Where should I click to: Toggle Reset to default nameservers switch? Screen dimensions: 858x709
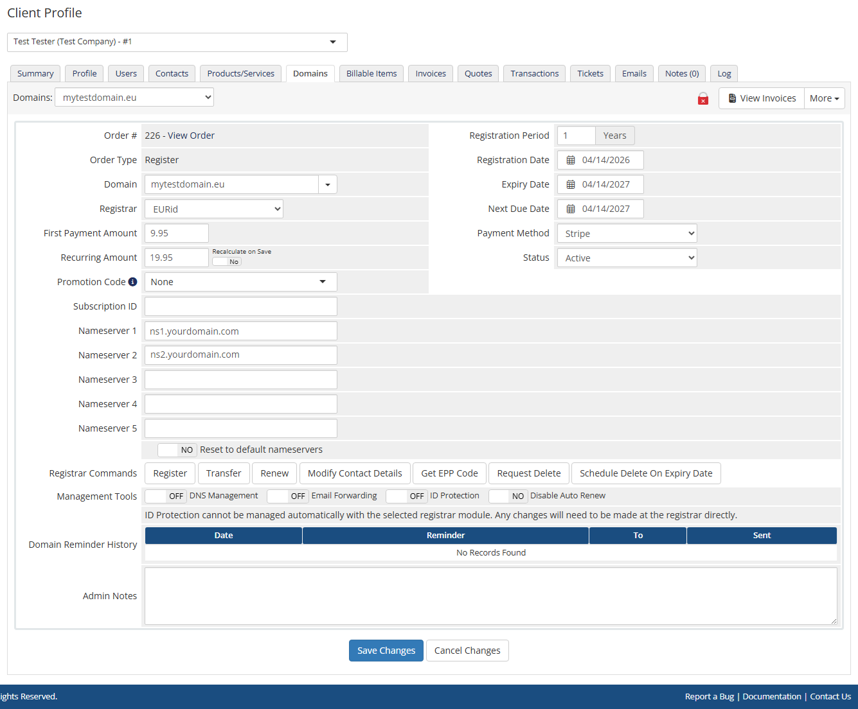point(177,450)
